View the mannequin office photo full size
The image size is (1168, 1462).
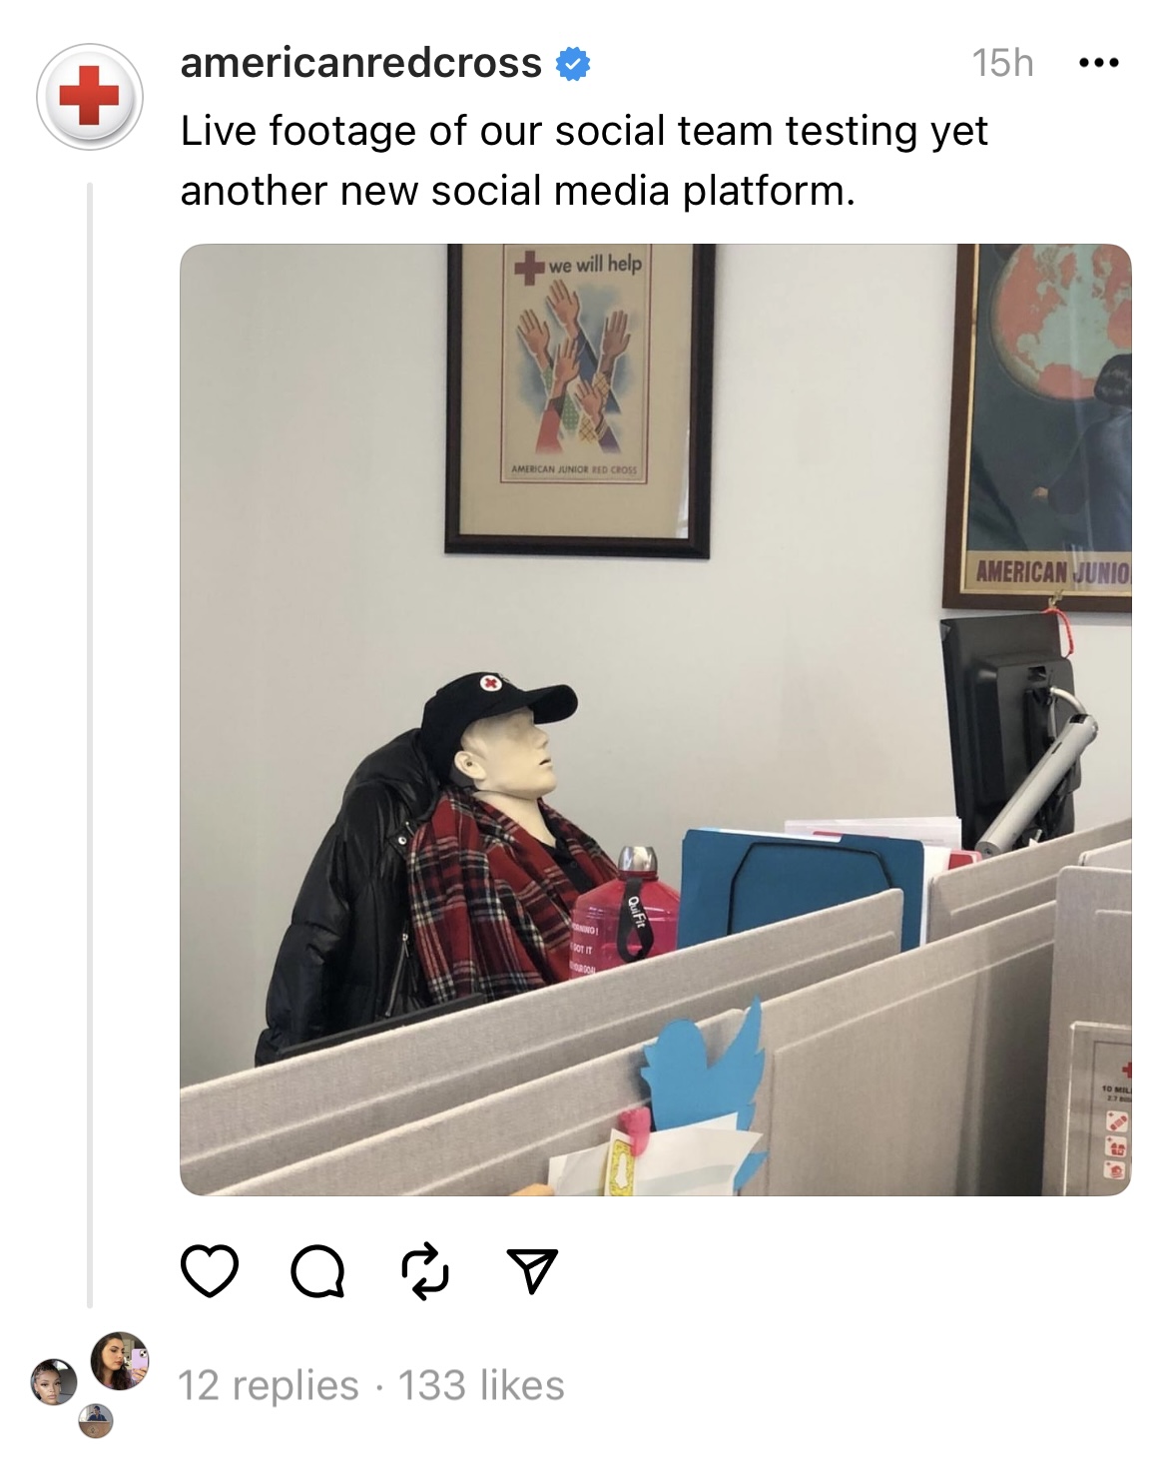point(656,719)
